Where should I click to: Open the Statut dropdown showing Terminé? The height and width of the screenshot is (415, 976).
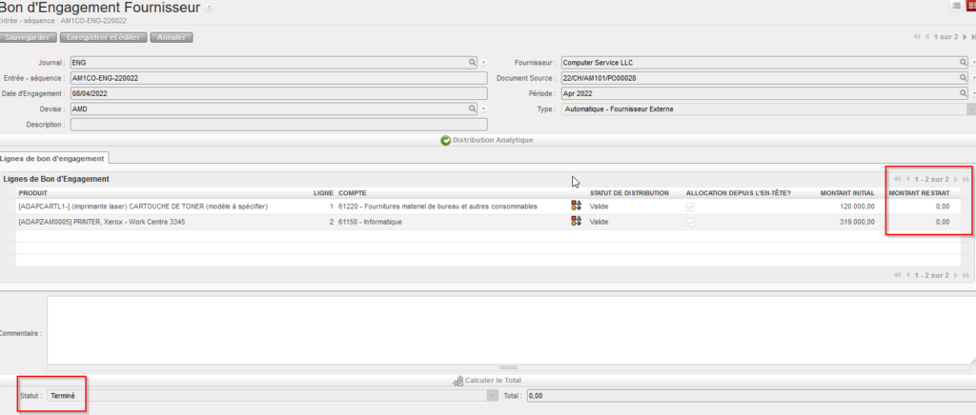(x=273, y=395)
